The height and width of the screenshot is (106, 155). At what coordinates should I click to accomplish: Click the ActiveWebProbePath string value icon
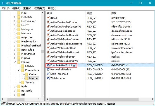48,56
